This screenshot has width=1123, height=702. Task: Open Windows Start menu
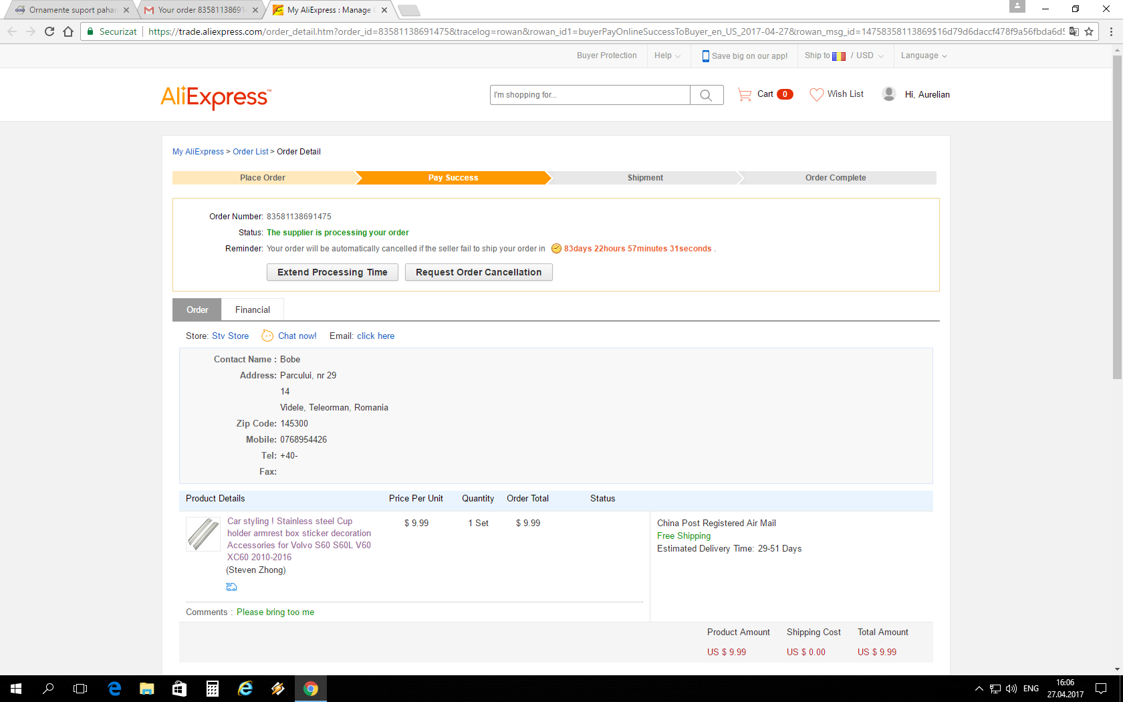tap(16, 689)
